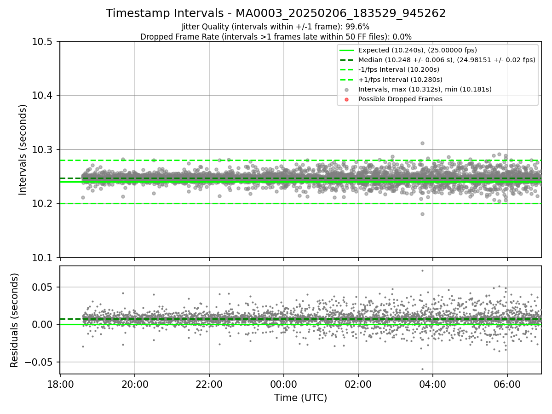The image size is (552, 414).
Task: Click legend entry Median (10.248 +/- 0.006 s)
Action: (x=447, y=60)
